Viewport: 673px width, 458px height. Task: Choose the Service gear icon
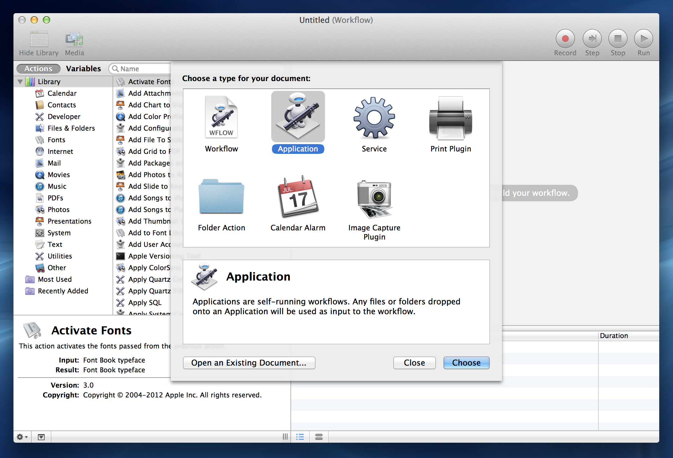click(x=374, y=117)
